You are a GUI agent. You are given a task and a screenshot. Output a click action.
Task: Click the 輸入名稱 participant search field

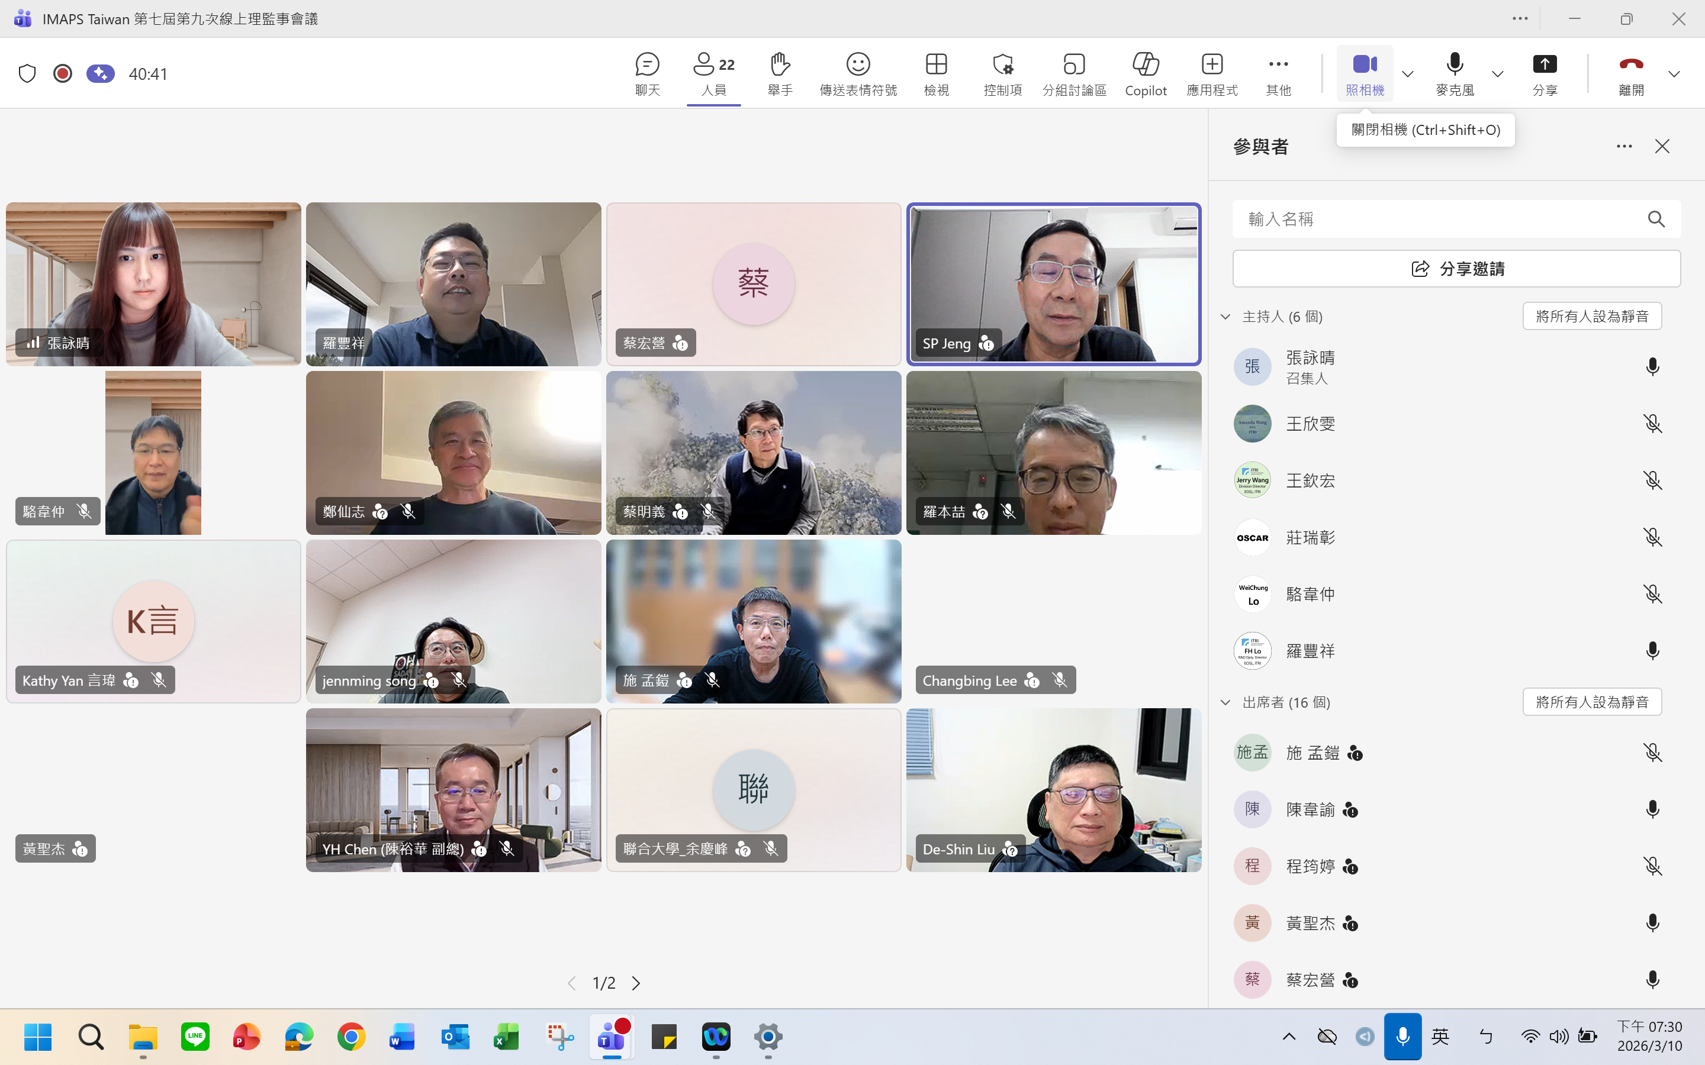click(x=1437, y=219)
